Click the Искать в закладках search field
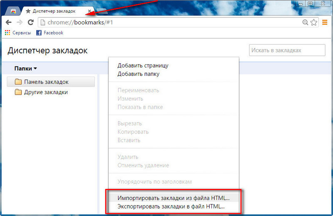Image resolution: width=333 pixels, height=216 pixels. click(287, 50)
